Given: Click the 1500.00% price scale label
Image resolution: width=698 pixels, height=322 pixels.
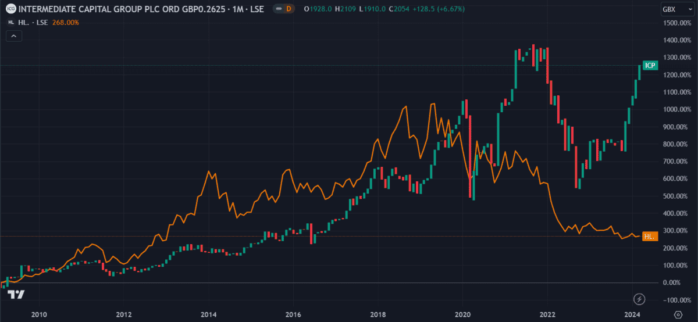Looking at the screenshot, I should coord(677,23).
